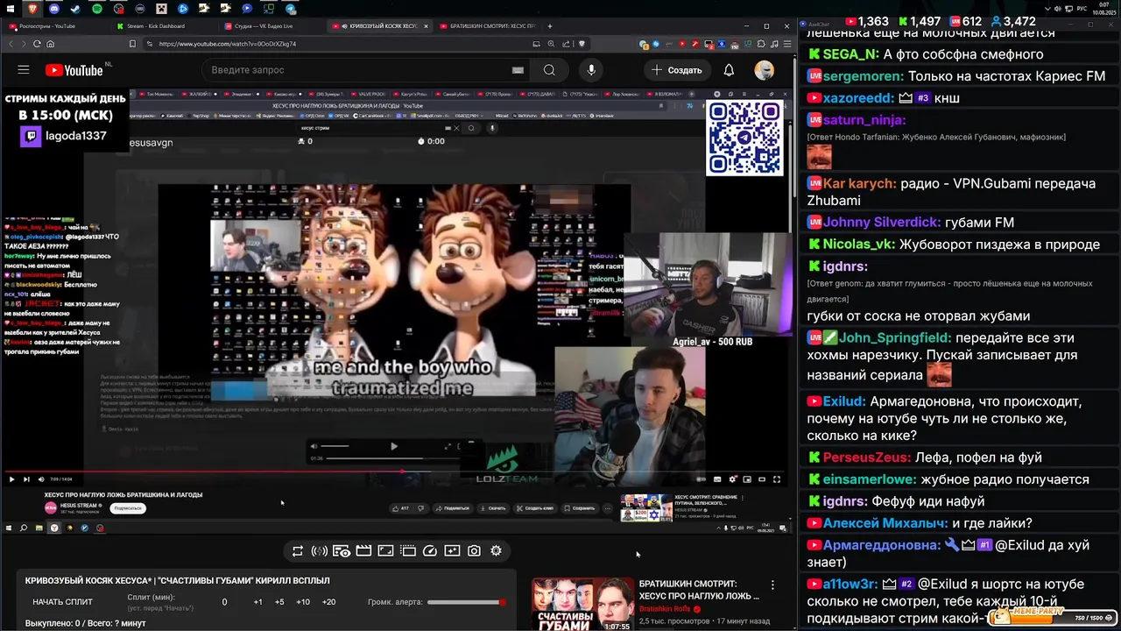Bookmark this page icon

pyautogui.click(x=132, y=44)
